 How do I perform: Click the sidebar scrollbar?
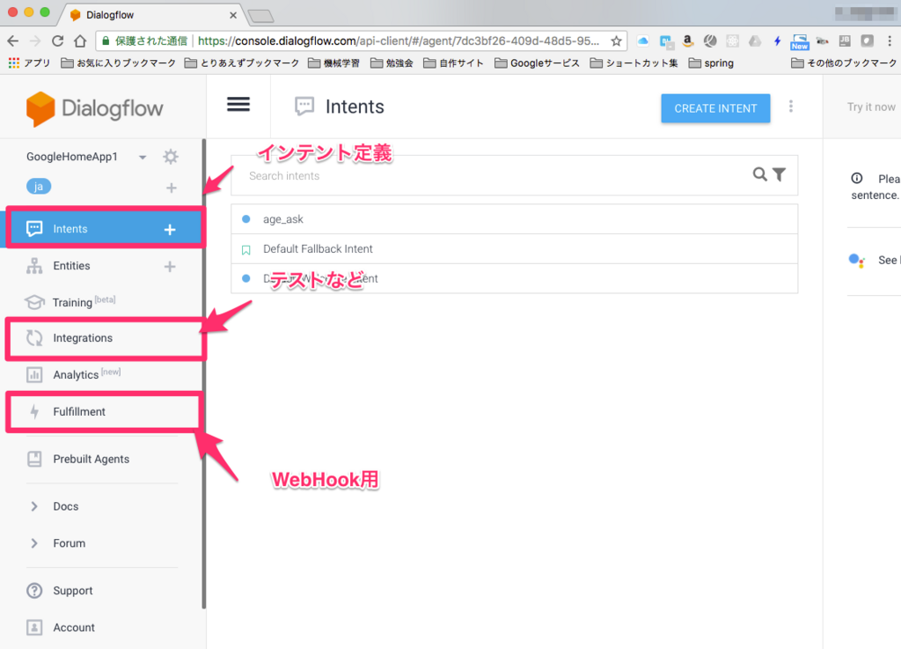point(204,373)
